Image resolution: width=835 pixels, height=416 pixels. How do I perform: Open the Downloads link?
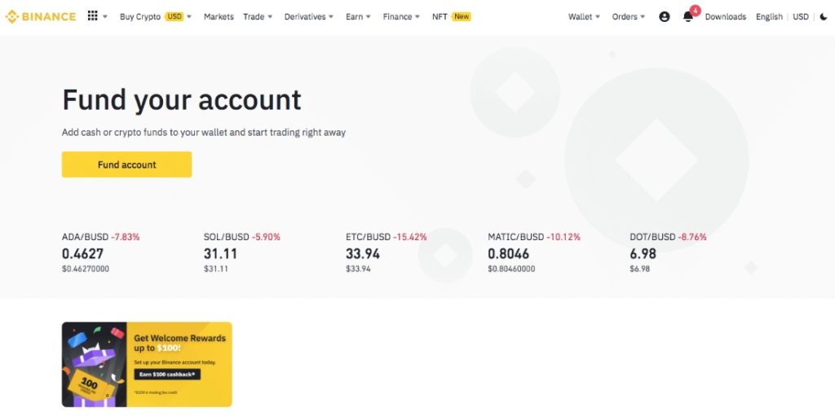pos(725,16)
